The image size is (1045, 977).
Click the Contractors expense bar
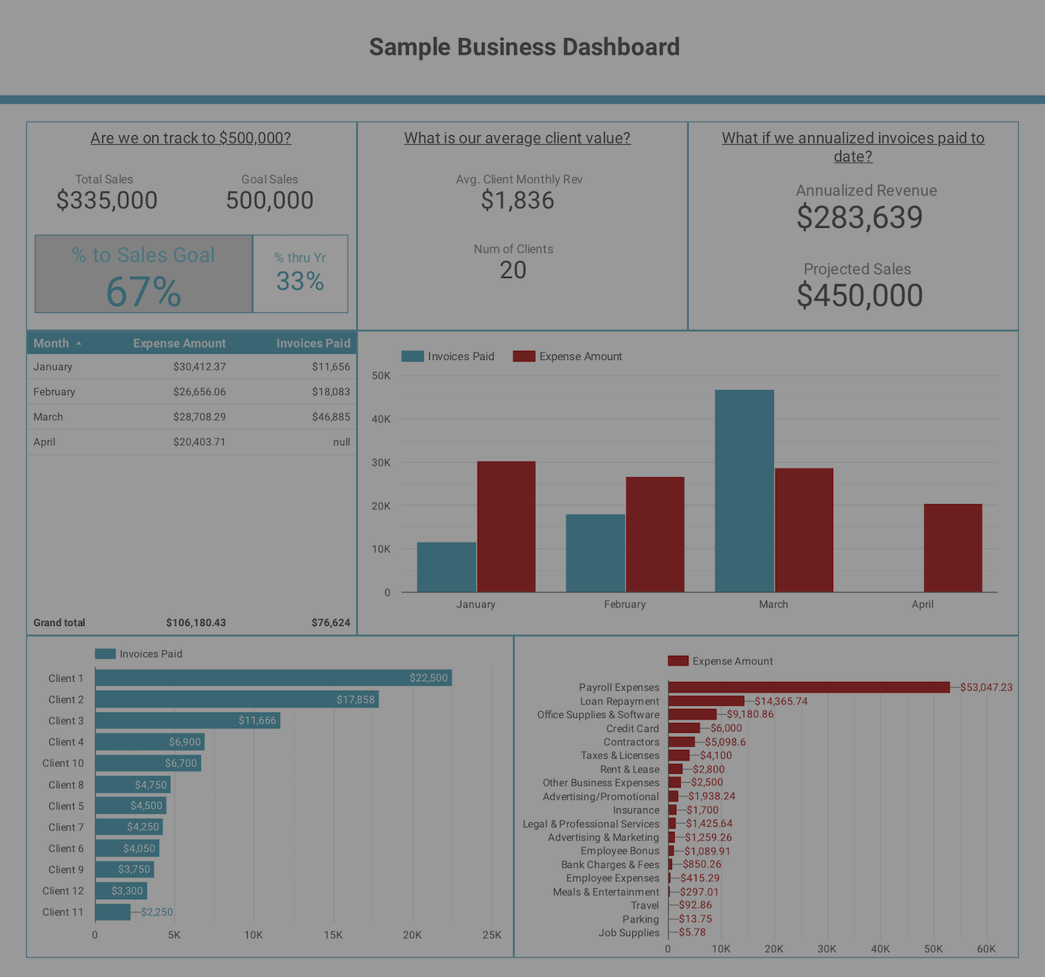point(681,742)
